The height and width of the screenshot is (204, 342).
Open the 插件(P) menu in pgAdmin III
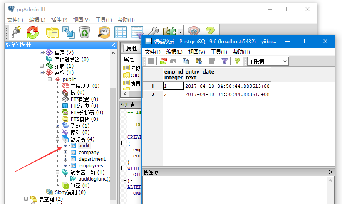pos(59,20)
